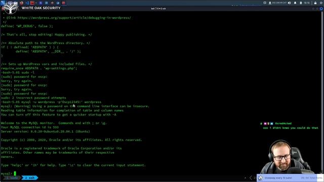The image size is (324, 182).
Task: Click the panel clock showing 18:56
Action: tap(307, 3)
